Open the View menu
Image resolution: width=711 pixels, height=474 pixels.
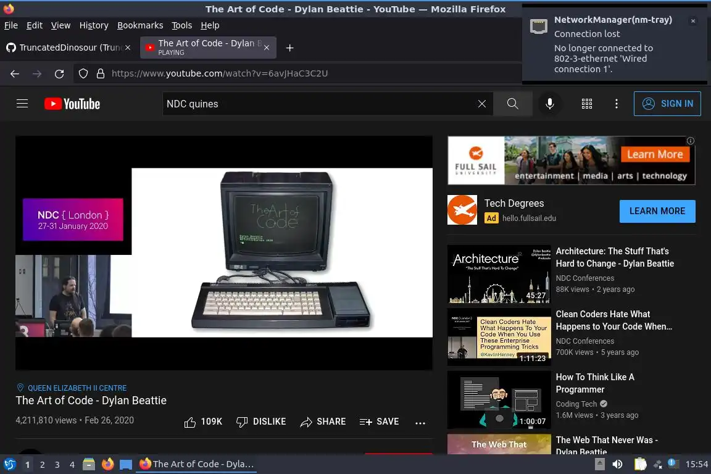tap(60, 25)
